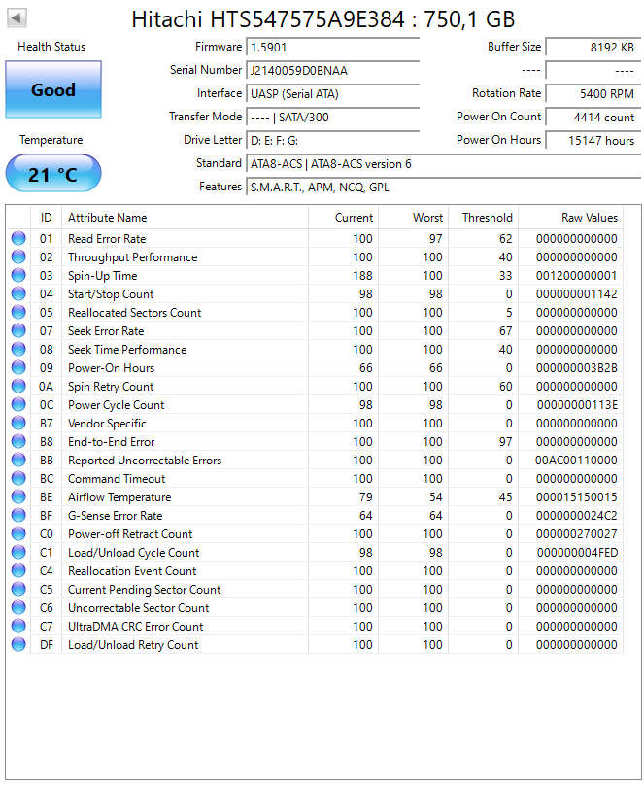
Task: Click the Attribute Name column header
Action: point(185,218)
